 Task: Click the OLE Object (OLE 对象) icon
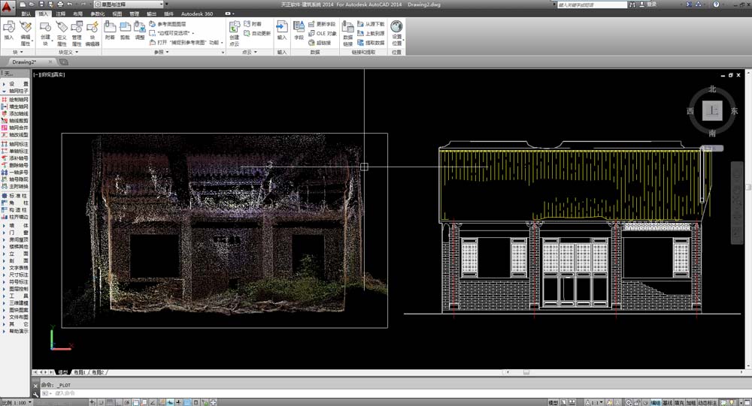(323, 34)
